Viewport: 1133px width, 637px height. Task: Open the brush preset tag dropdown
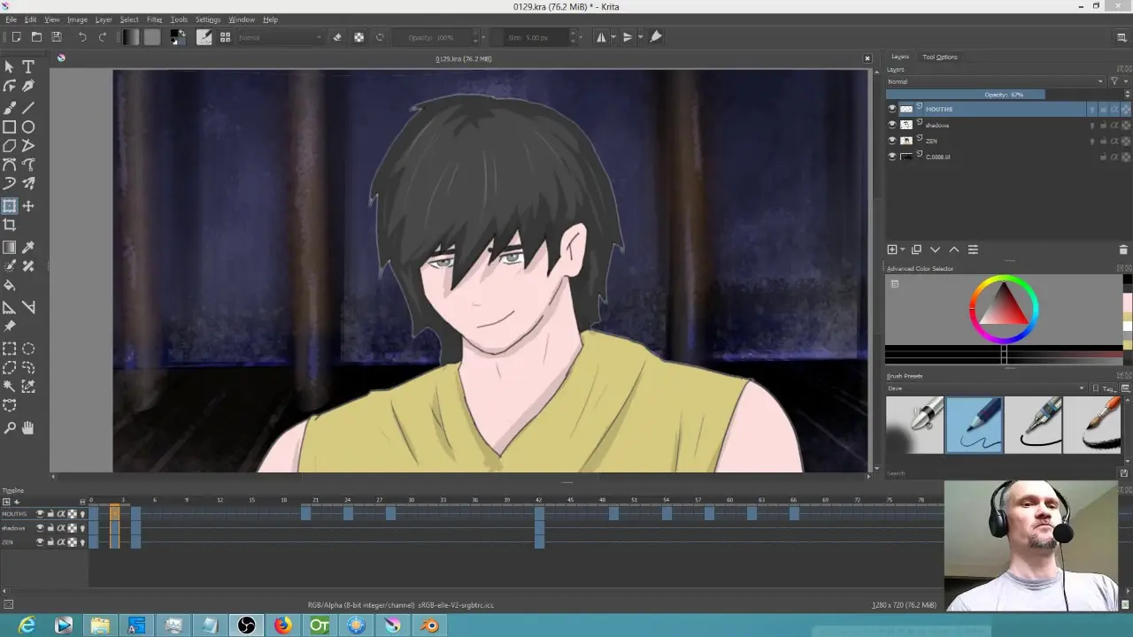(986, 388)
